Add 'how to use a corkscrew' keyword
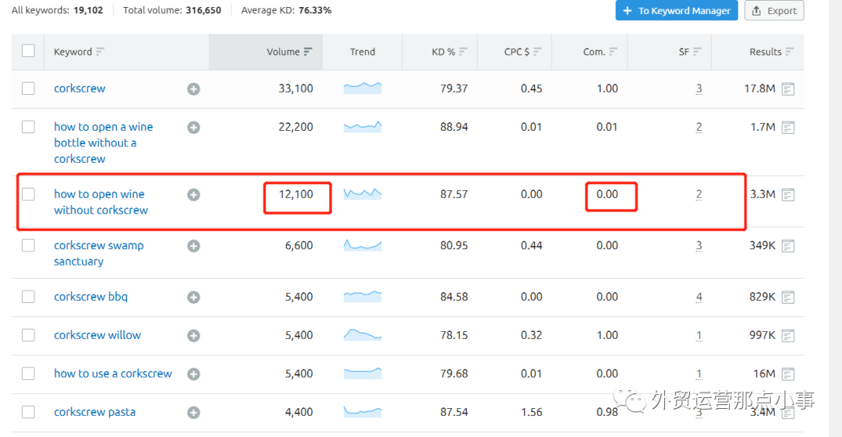Screen dimensions: 842x437 [193, 374]
